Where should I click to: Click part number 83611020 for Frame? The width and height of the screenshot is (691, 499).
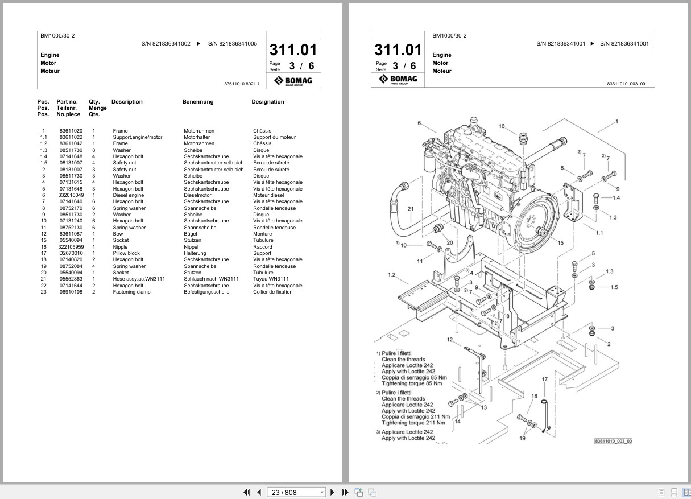pyautogui.click(x=71, y=131)
